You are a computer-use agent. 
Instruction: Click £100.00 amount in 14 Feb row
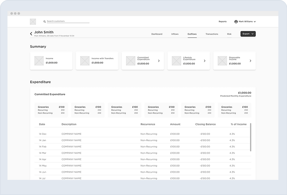tap(175, 147)
